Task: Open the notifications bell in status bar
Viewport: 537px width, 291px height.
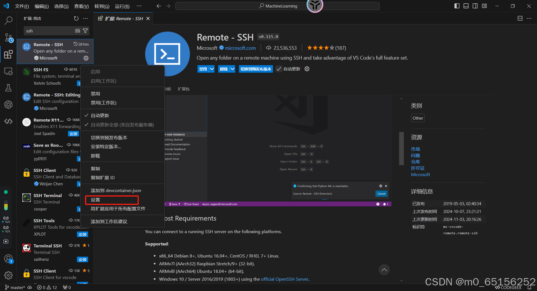Action: click(529, 287)
